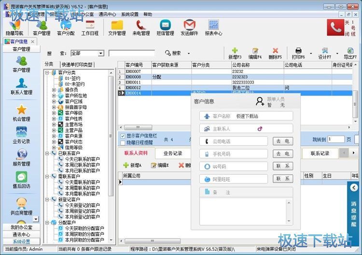This screenshot has height=255, width=362.
Task: Click 联系 button beside QQ号码
Action: (283, 166)
